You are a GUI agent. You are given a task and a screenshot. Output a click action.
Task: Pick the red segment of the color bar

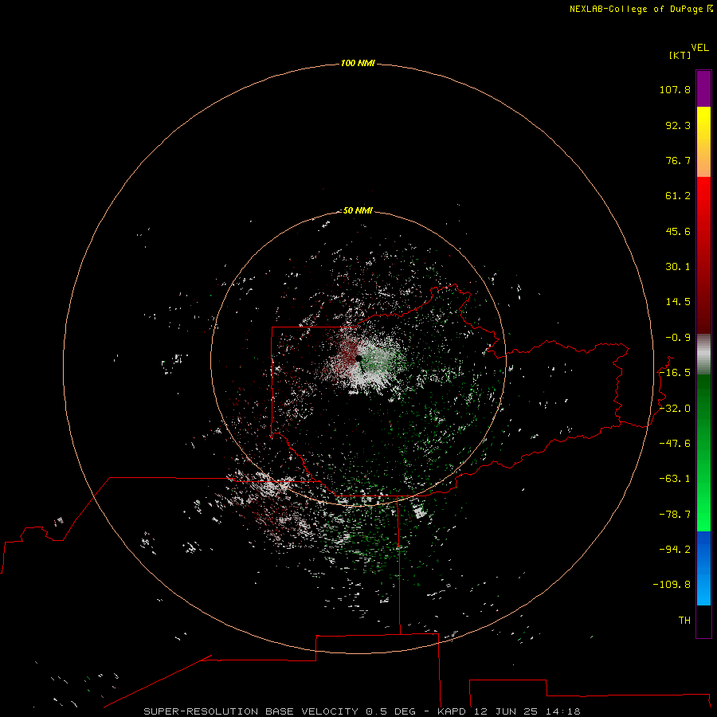pos(703,255)
